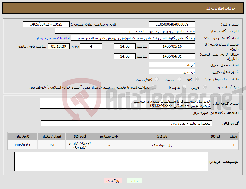The height and width of the screenshot is (189, 246).
Task: Click the row number cell 1
Action: (234, 145)
